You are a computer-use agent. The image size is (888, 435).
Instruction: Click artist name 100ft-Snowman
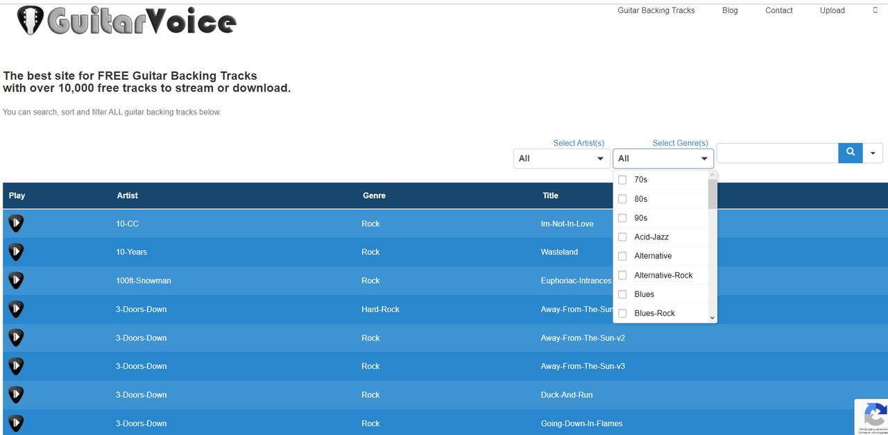(144, 280)
